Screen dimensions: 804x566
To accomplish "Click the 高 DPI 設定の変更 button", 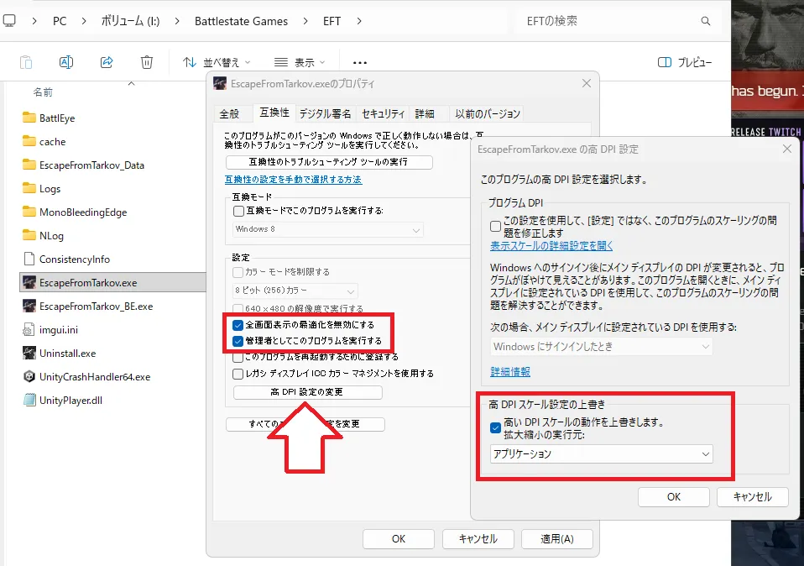I will click(x=307, y=392).
